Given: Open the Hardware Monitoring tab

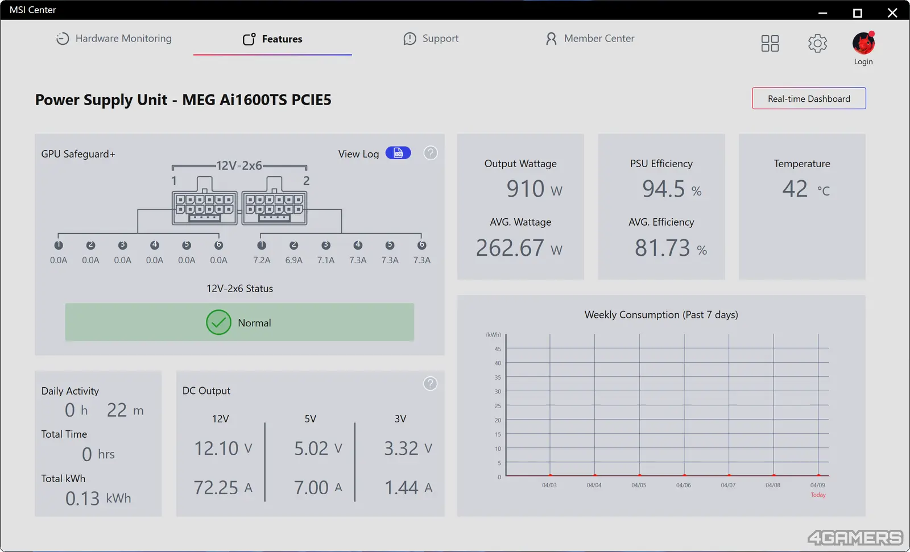Looking at the screenshot, I should tap(114, 39).
